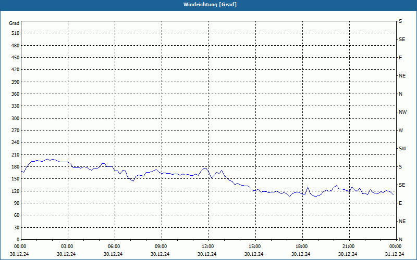Click the 00:00 label above 31.12.24
417x260 pixels.
click(396, 246)
